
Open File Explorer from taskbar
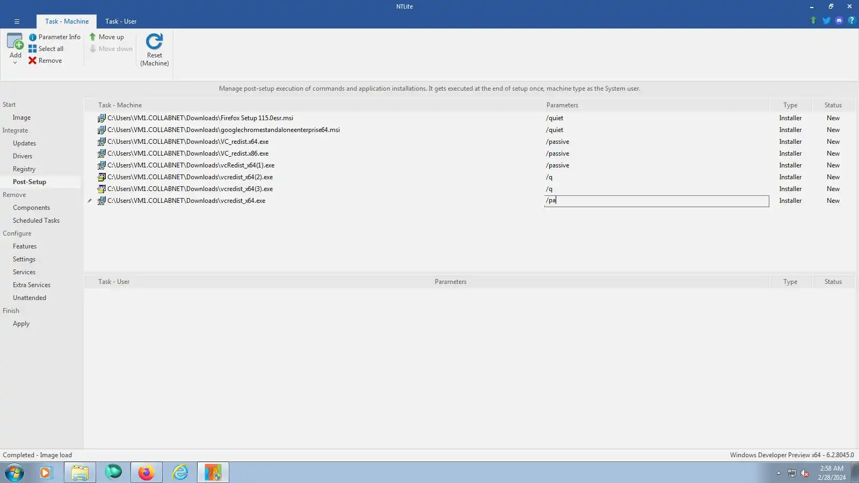click(80, 473)
